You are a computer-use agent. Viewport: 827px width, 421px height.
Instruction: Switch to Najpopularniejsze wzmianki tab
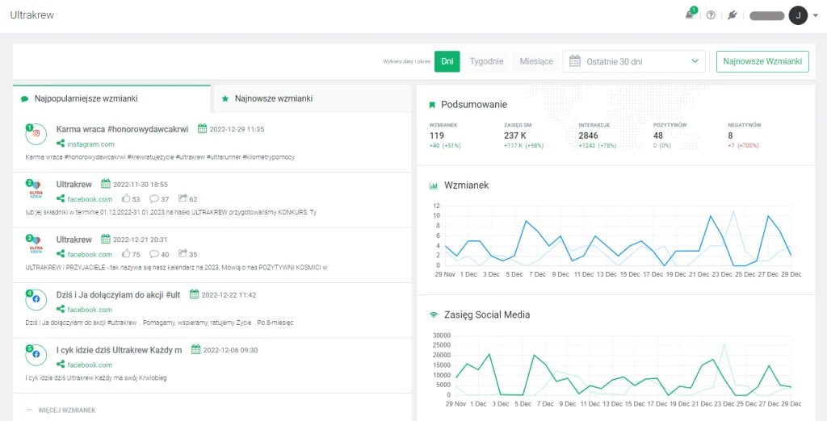(x=111, y=98)
